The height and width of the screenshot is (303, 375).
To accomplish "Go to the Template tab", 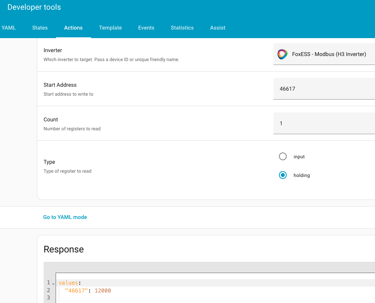I will 110,28.
